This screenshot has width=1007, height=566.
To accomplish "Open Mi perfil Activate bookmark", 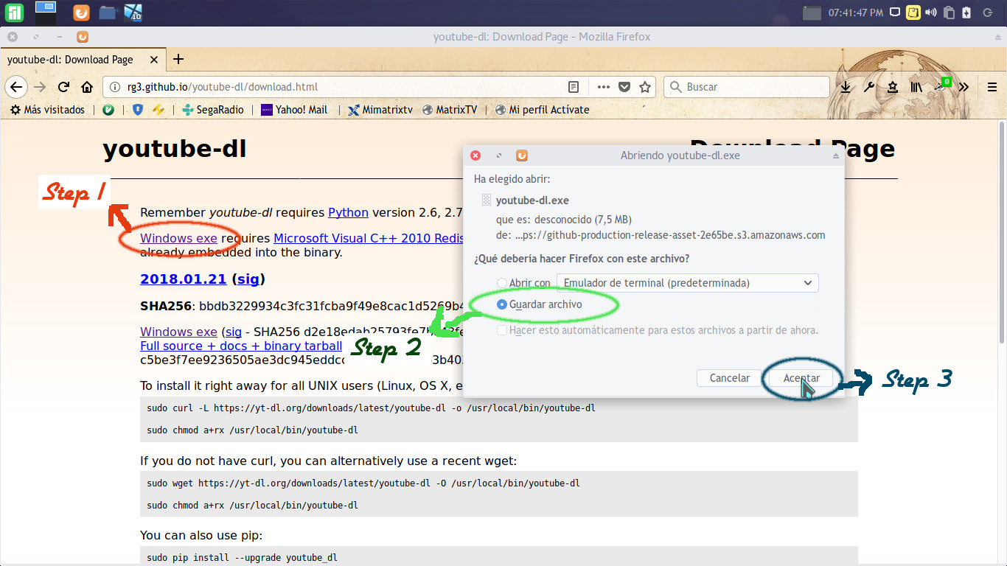I will 542,110.
